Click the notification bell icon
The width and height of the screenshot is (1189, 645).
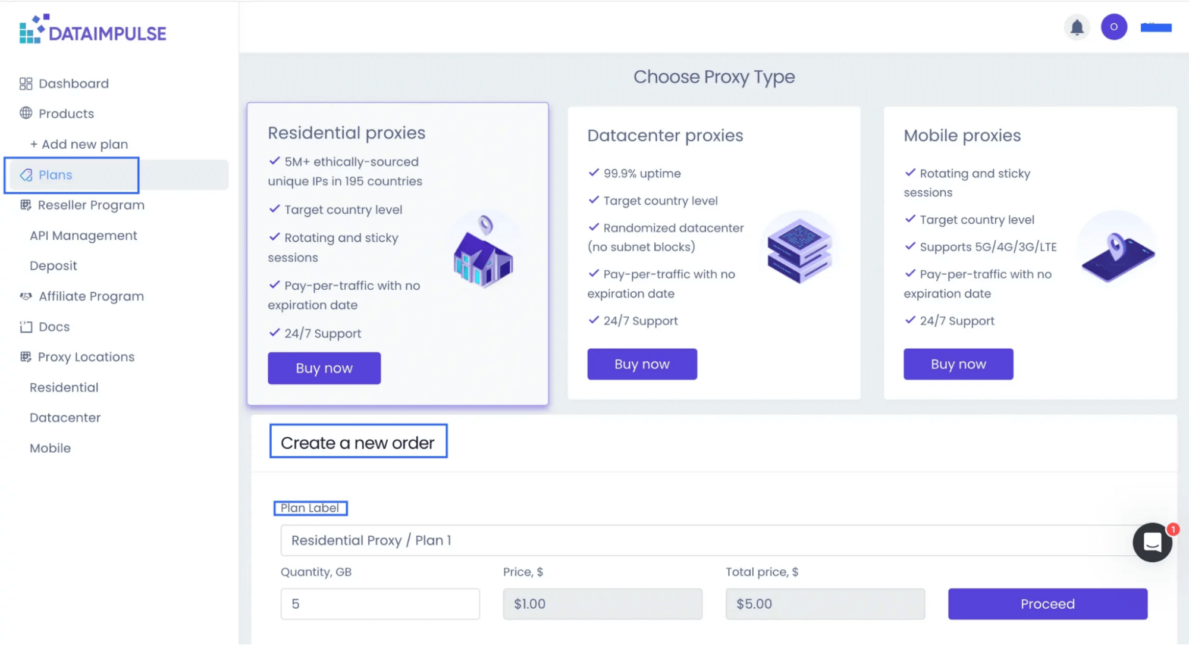tap(1077, 27)
